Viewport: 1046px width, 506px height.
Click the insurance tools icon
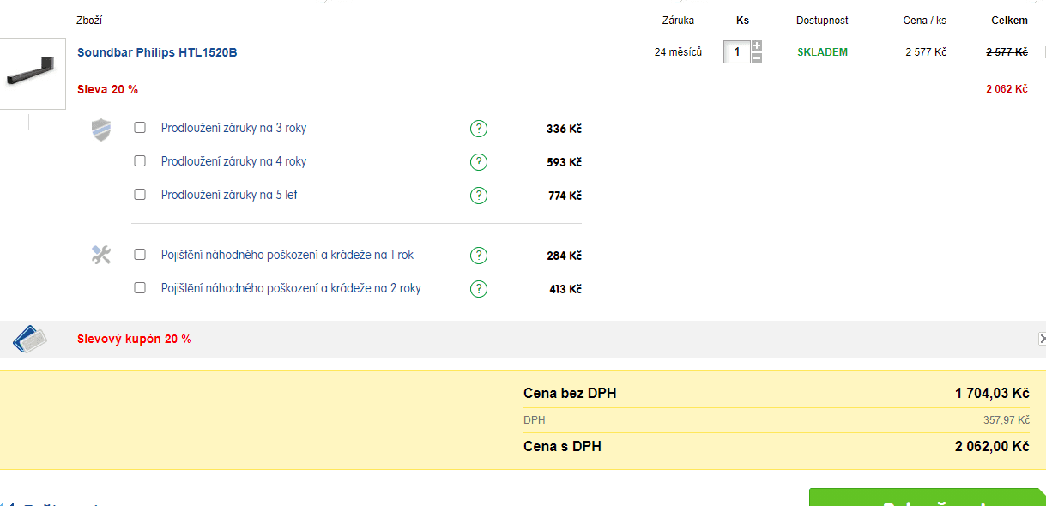coord(101,255)
